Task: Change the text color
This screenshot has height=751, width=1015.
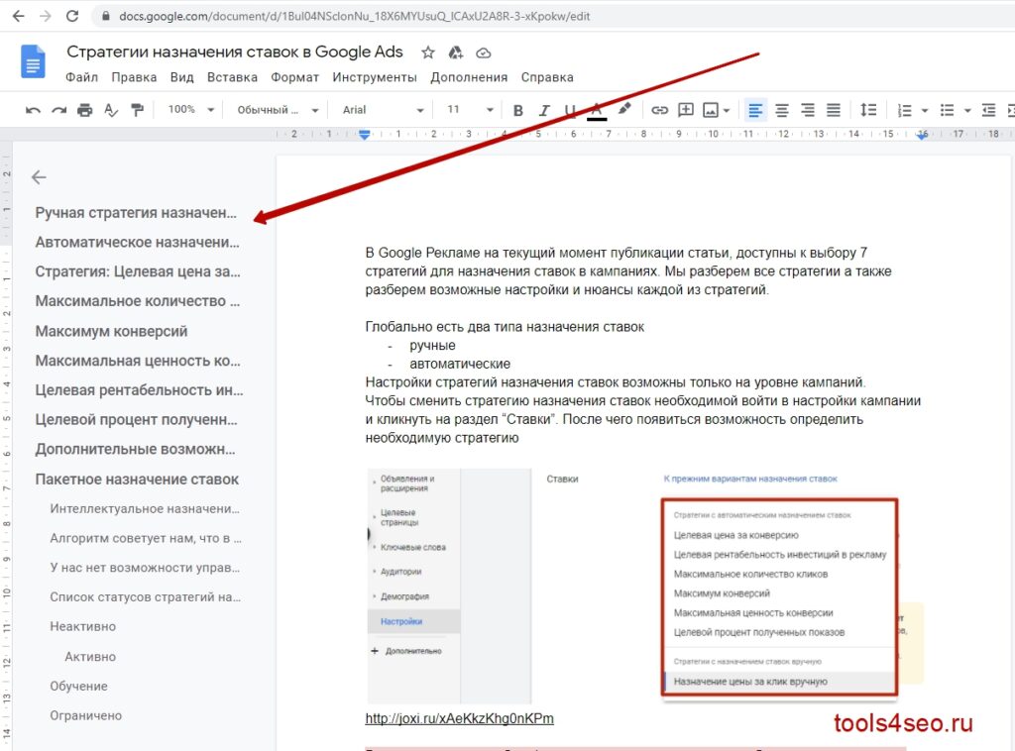Action: pyautogui.click(x=597, y=111)
